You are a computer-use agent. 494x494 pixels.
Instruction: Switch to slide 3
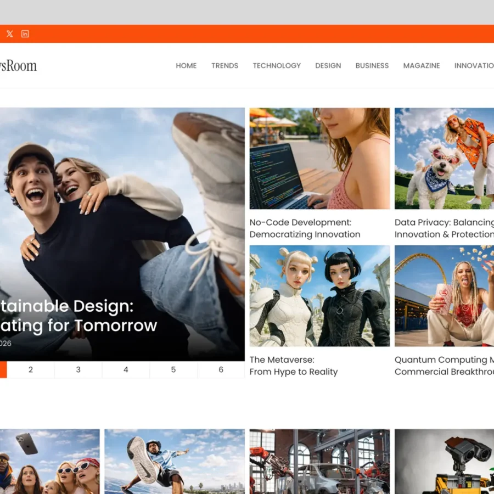coord(78,369)
